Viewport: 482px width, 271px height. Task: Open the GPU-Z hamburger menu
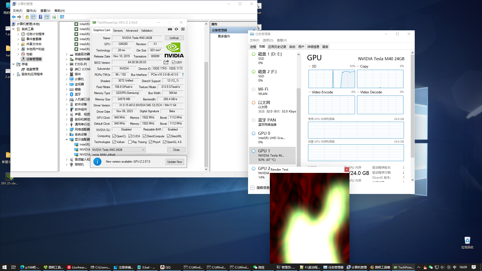click(183, 29)
